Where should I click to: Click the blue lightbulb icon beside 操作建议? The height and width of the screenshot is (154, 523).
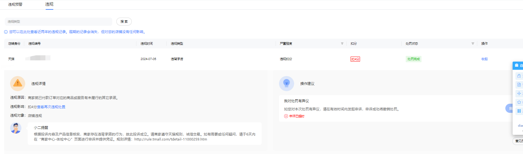tap(286, 83)
